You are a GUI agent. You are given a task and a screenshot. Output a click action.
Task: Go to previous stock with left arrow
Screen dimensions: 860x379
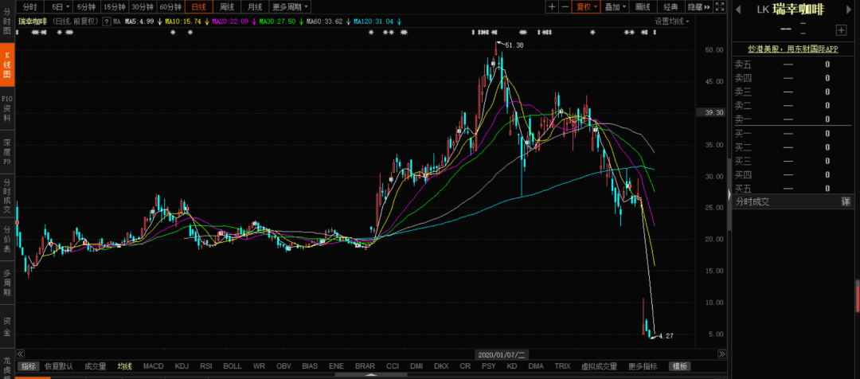tap(739, 10)
